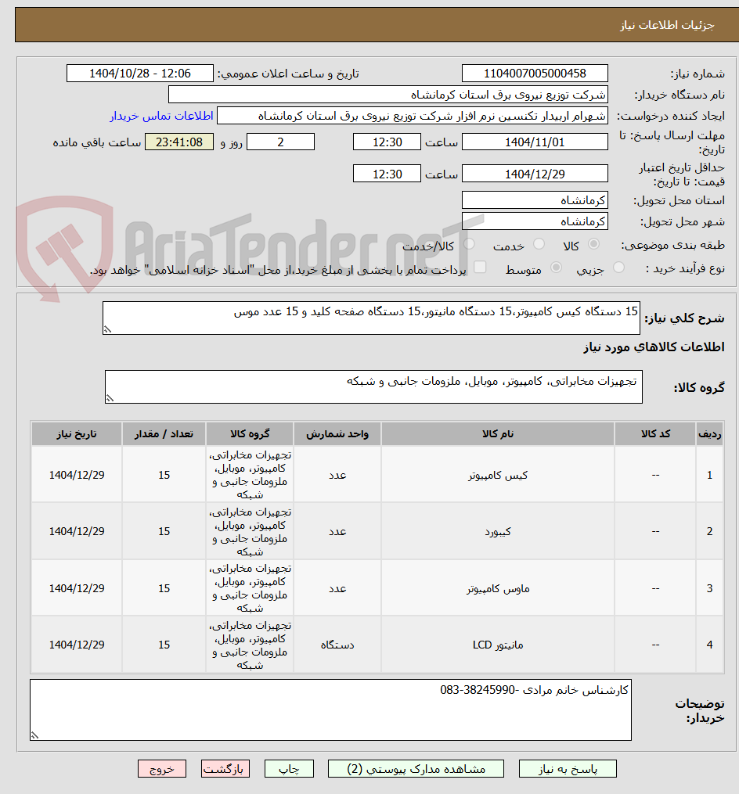Viewport: 739px width, 794px height.
Task: Click the announcement date-time field 1404/10/28
Action: click(x=140, y=74)
